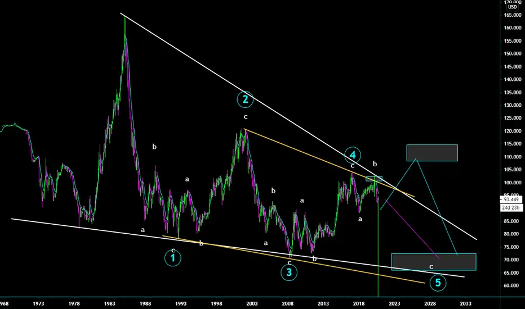Open the USD currency selector
525x309 pixels.
tap(512, 7)
